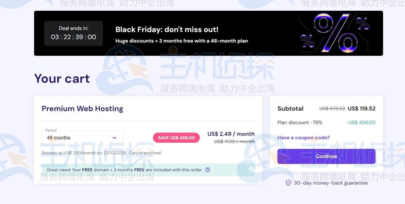Expand the Period dropdown chevron
Image resolution: width=405 pixels, height=204 pixels.
[114, 138]
